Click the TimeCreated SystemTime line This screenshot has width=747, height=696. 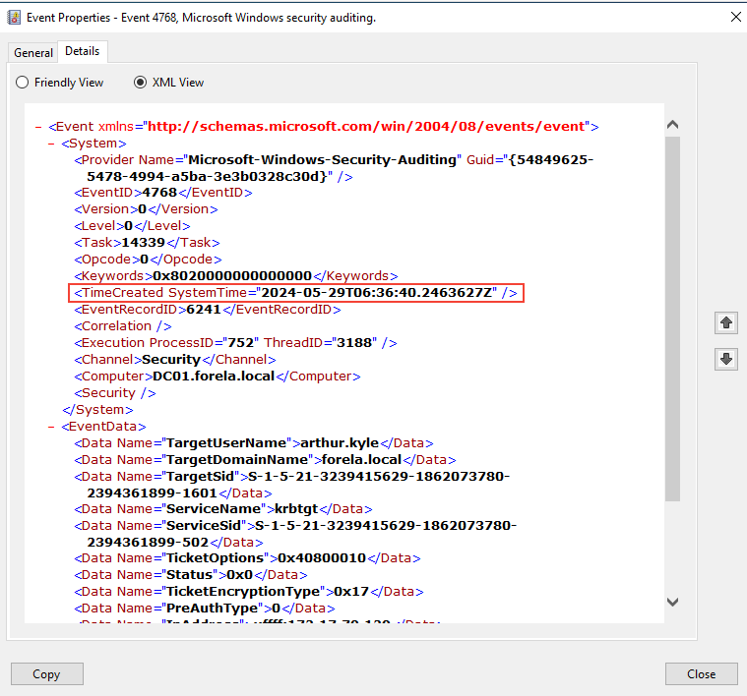tap(296, 293)
